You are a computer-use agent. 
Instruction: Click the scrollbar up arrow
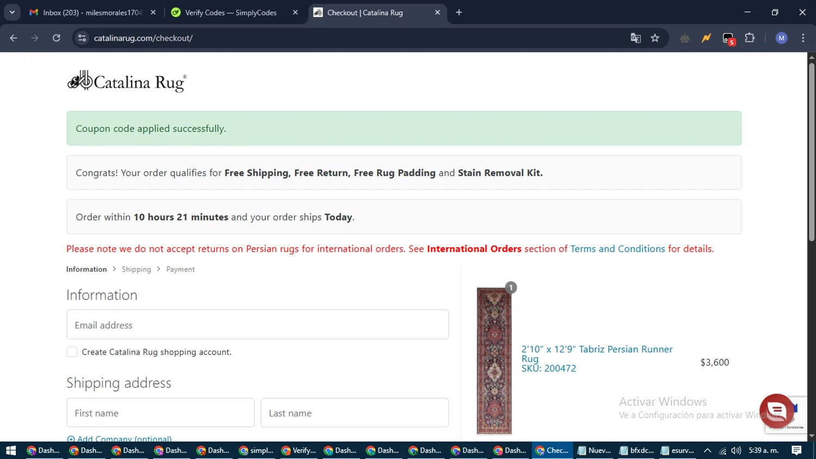[x=812, y=57]
